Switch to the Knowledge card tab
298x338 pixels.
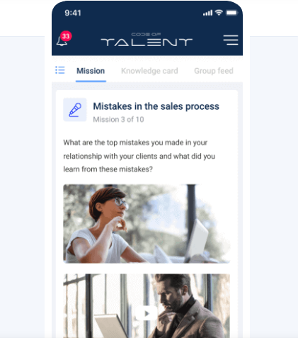[x=149, y=71]
